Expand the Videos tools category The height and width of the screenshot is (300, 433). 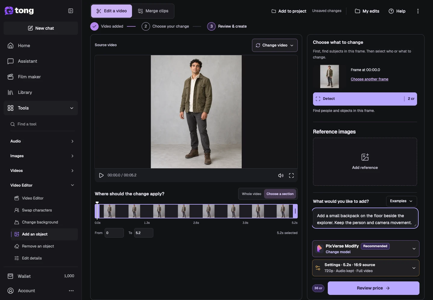pos(42,171)
